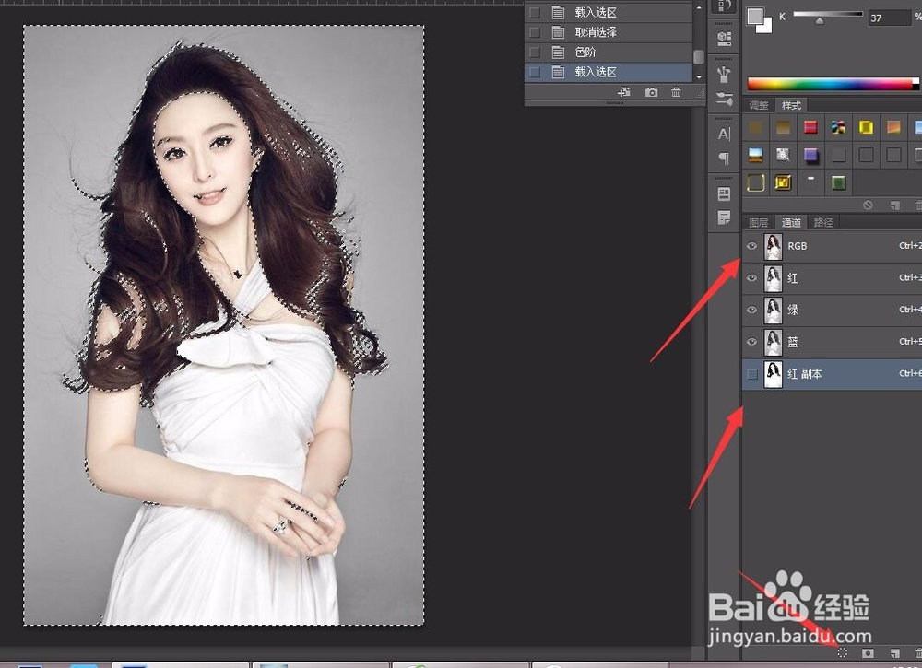Click the 红 副本 channel thumbnail
This screenshot has width=922, height=668.
pyautogui.click(x=774, y=374)
